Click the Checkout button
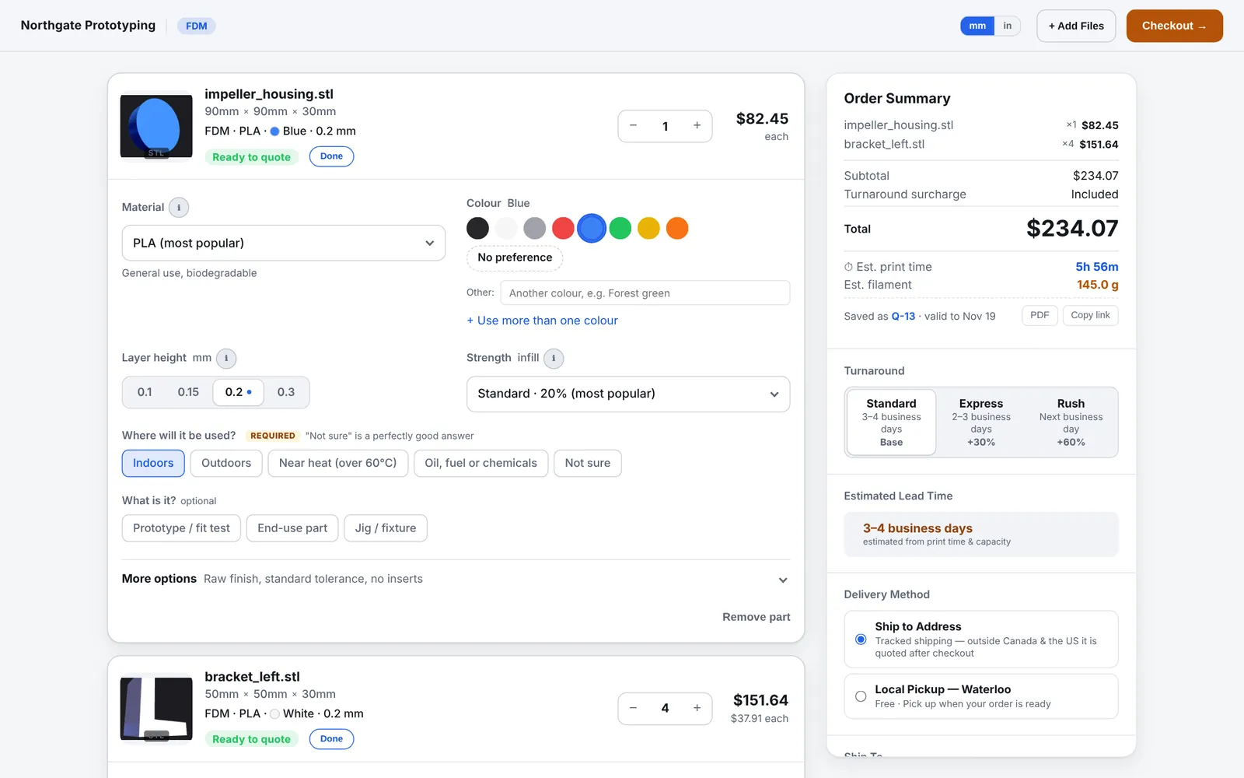Screen dimensions: 1244x778 [1174, 26]
